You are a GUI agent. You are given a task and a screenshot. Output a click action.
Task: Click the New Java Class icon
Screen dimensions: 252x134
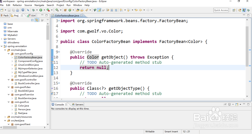[70, 10]
